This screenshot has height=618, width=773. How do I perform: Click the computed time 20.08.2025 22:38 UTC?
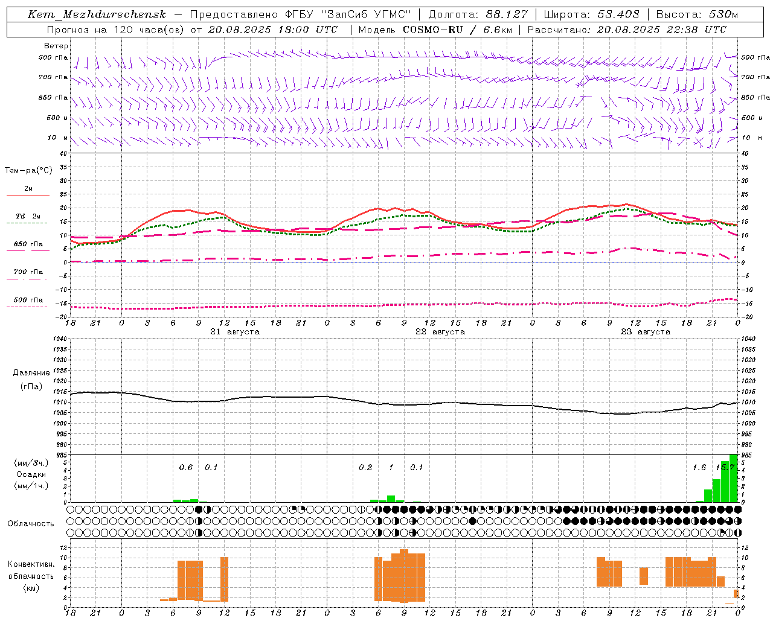(662, 30)
